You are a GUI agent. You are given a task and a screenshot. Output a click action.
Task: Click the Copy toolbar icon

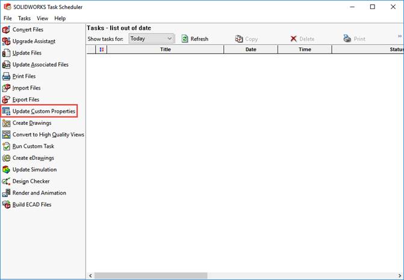(239, 39)
